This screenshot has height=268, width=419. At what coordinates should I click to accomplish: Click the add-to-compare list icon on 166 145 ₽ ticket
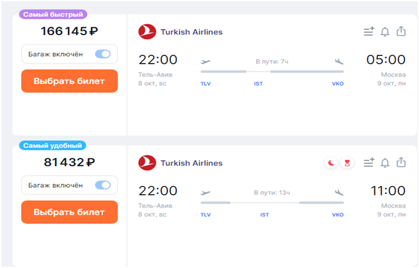[369, 31]
